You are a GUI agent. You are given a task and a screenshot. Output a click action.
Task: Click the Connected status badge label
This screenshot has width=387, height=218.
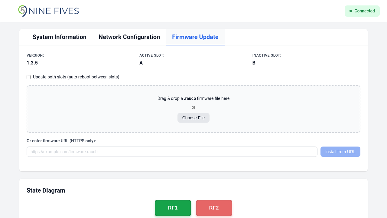(x=364, y=11)
